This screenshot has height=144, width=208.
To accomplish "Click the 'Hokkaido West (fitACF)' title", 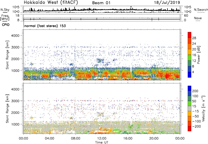I will [x=51, y=3].
